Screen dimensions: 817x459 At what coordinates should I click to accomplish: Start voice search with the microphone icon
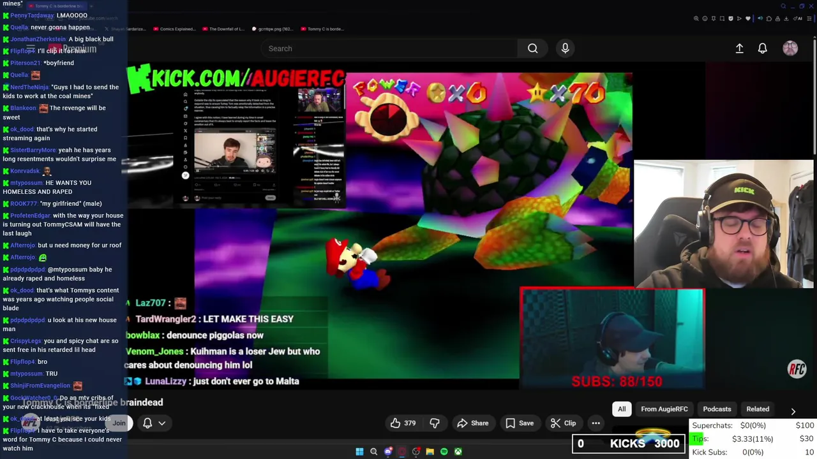pos(565,48)
